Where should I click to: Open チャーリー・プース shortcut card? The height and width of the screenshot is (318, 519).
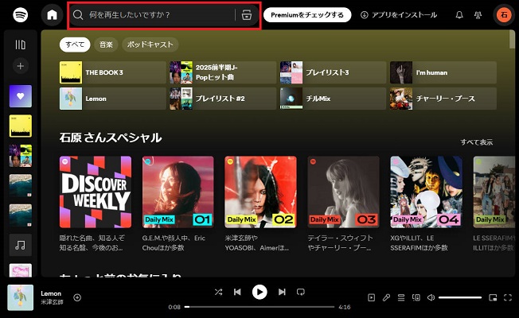443,99
